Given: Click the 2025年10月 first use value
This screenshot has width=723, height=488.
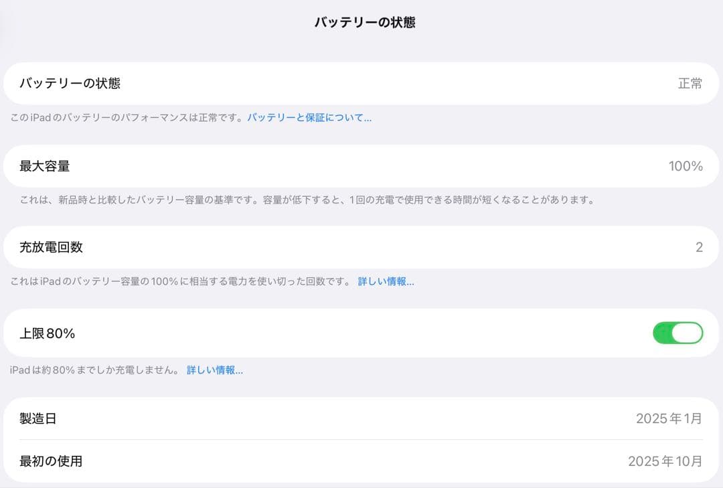Looking at the screenshot, I should pyautogui.click(x=665, y=461).
